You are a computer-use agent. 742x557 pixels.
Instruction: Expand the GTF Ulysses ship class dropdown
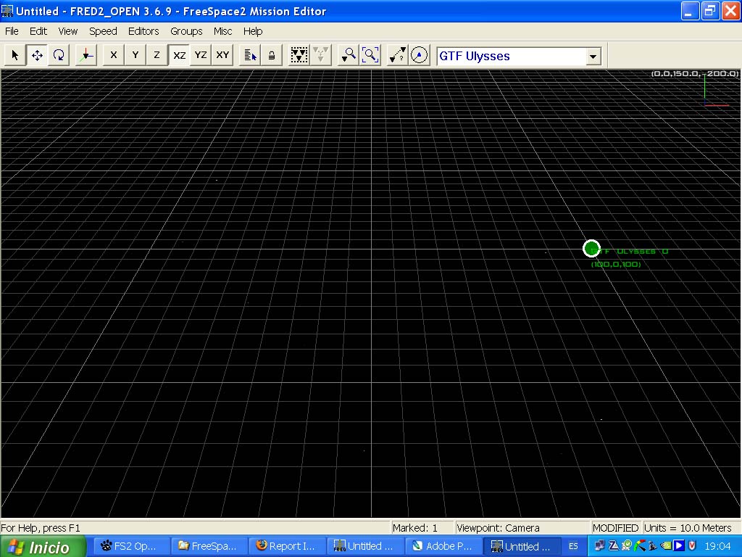pos(593,57)
